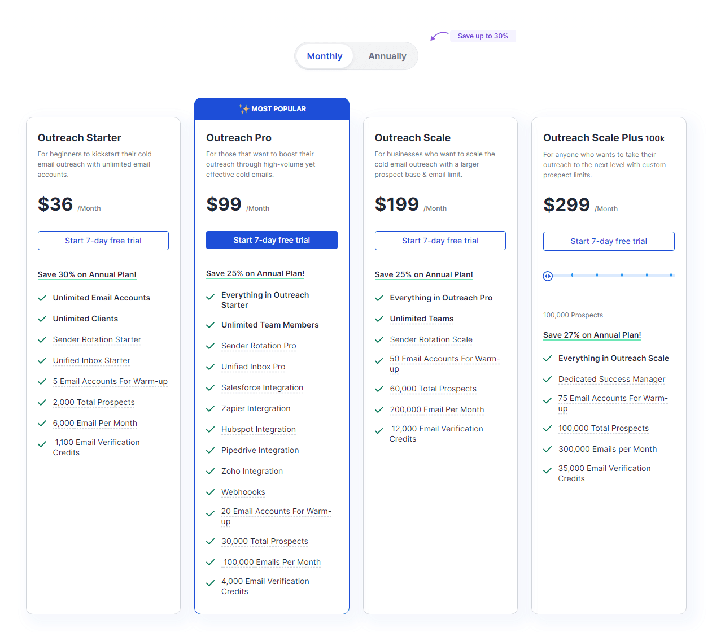
Task: Click the checkmark beside Unlimited Teams
Action: point(379,319)
